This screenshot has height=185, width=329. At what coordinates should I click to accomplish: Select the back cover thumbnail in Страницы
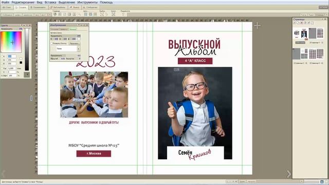pos(297,33)
